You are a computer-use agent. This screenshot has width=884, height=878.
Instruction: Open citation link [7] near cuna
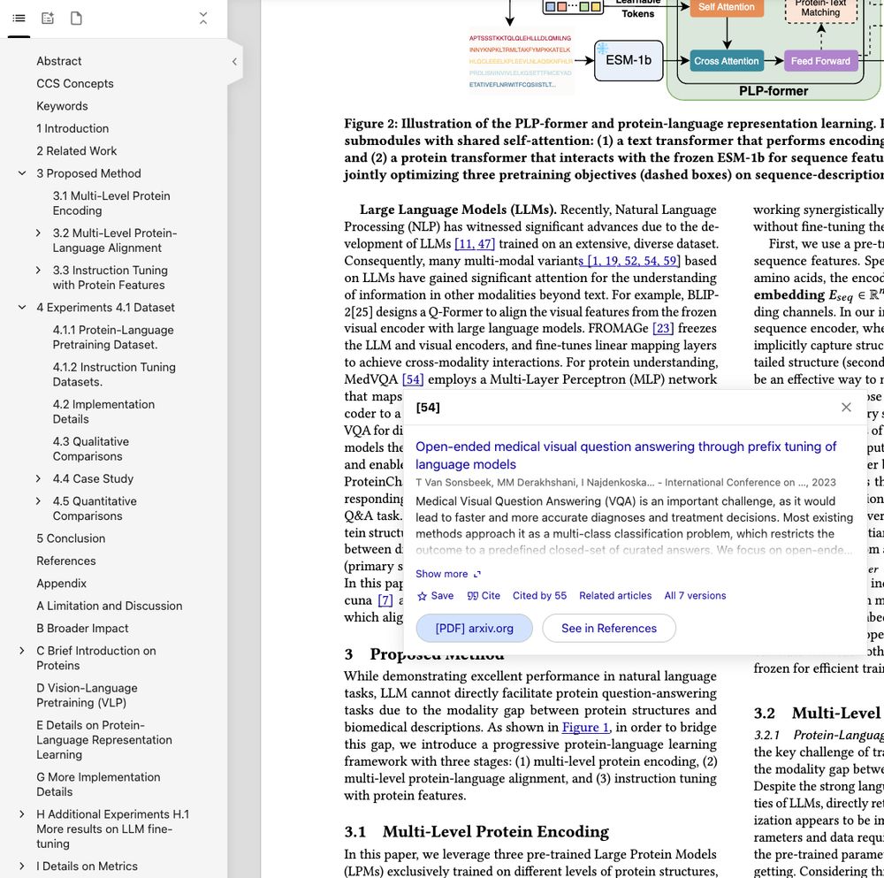pyautogui.click(x=385, y=600)
